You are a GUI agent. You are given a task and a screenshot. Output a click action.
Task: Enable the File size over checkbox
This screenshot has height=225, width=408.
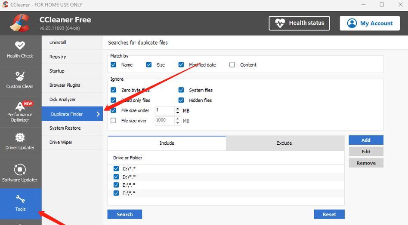coord(113,120)
